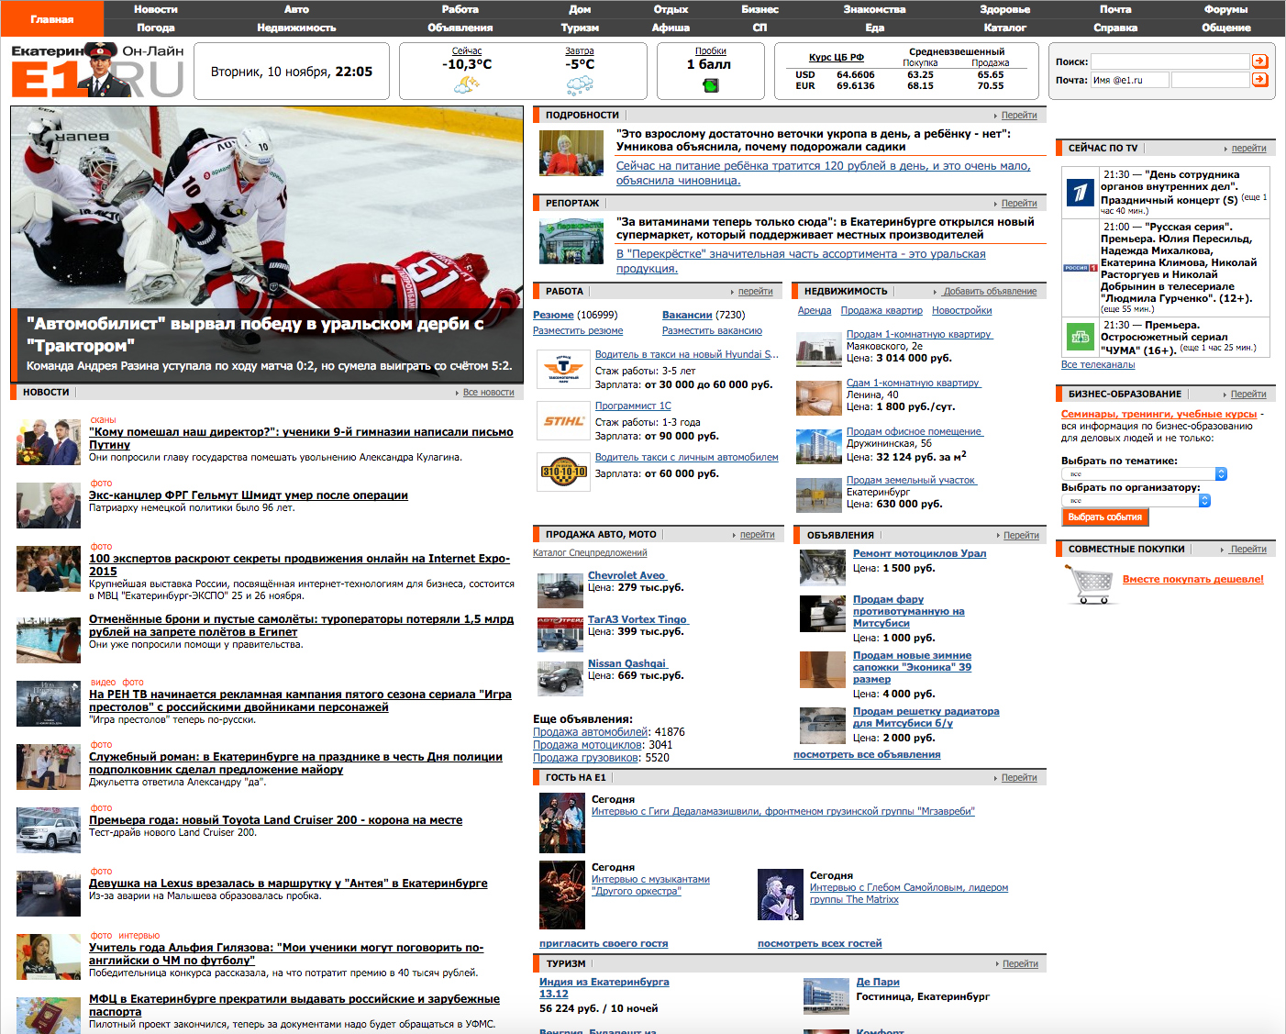Open the Chevrolet Aveo car thumbnail
This screenshot has height=1034, width=1286.
pos(559,589)
